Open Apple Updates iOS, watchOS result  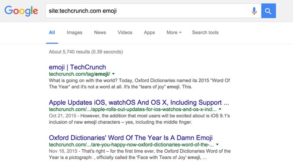[139, 103]
